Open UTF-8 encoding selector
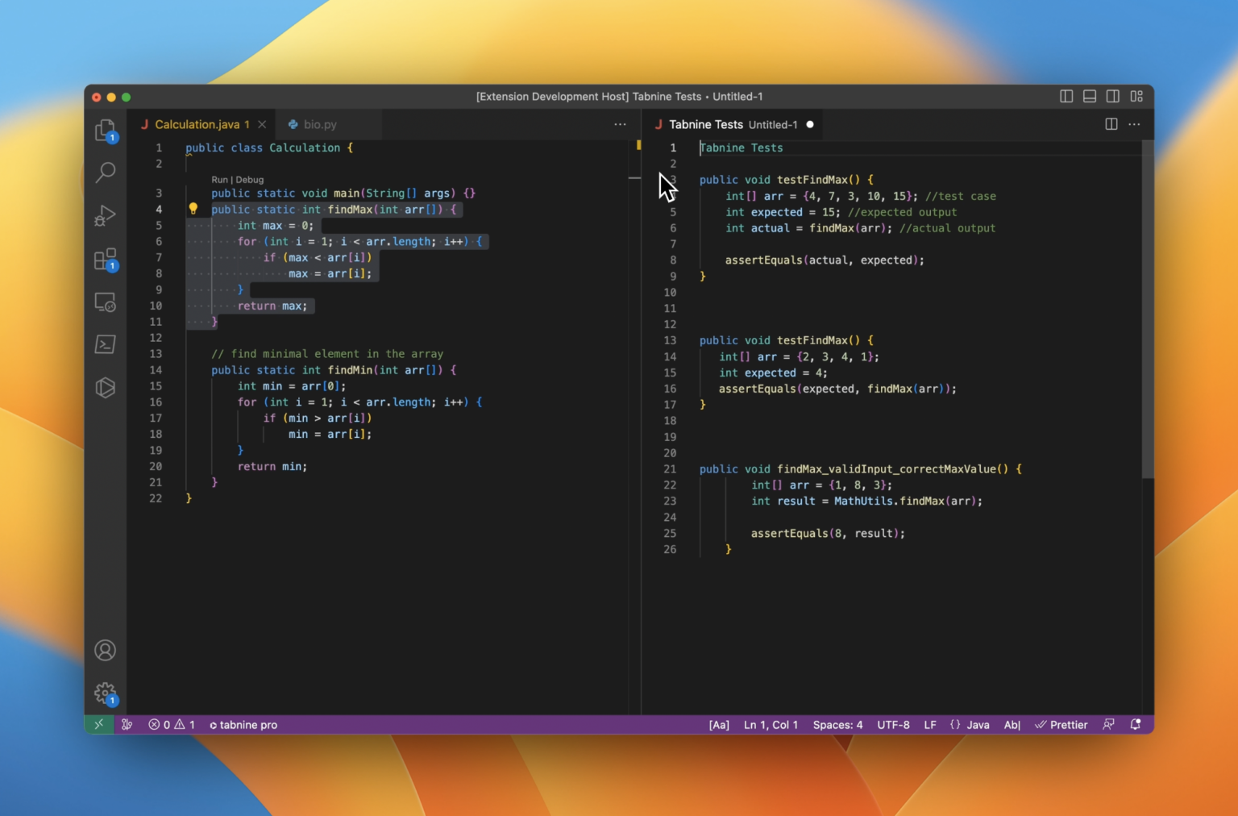The height and width of the screenshot is (816, 1238). click(x=893, y=725)
